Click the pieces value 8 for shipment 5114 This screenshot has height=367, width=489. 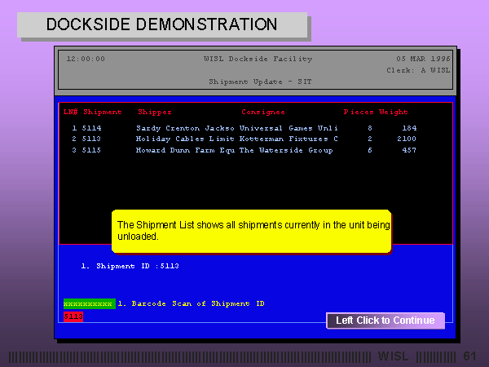(370, 128)
